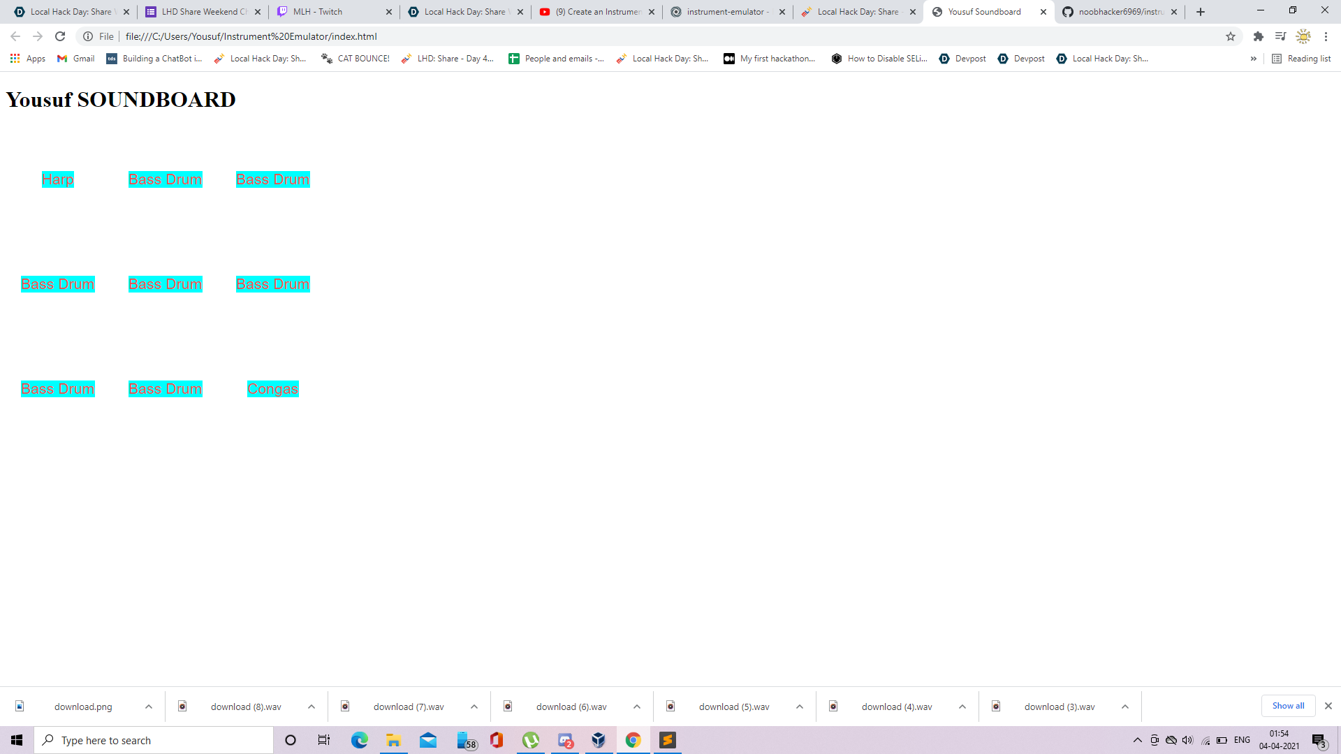
Task: Open the Extensions puzzle icon
Action: pyautogui.click(x=1258, y=36)
